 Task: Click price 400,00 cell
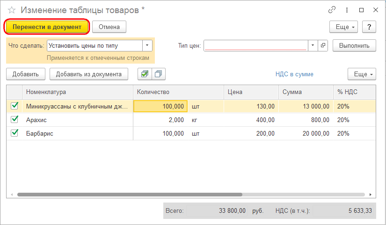[x=251, y=120]
